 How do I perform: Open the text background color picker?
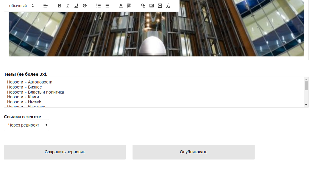pyautogui.click(x=129, y=6)
